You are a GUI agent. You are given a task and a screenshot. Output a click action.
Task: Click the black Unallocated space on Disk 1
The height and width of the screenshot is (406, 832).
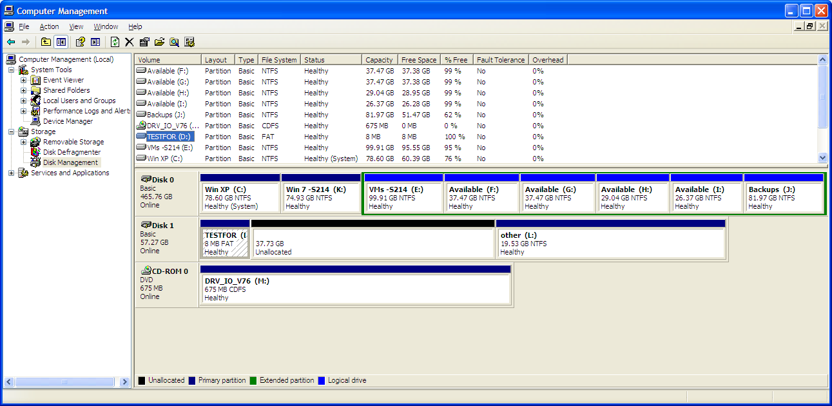coord(372,243)
